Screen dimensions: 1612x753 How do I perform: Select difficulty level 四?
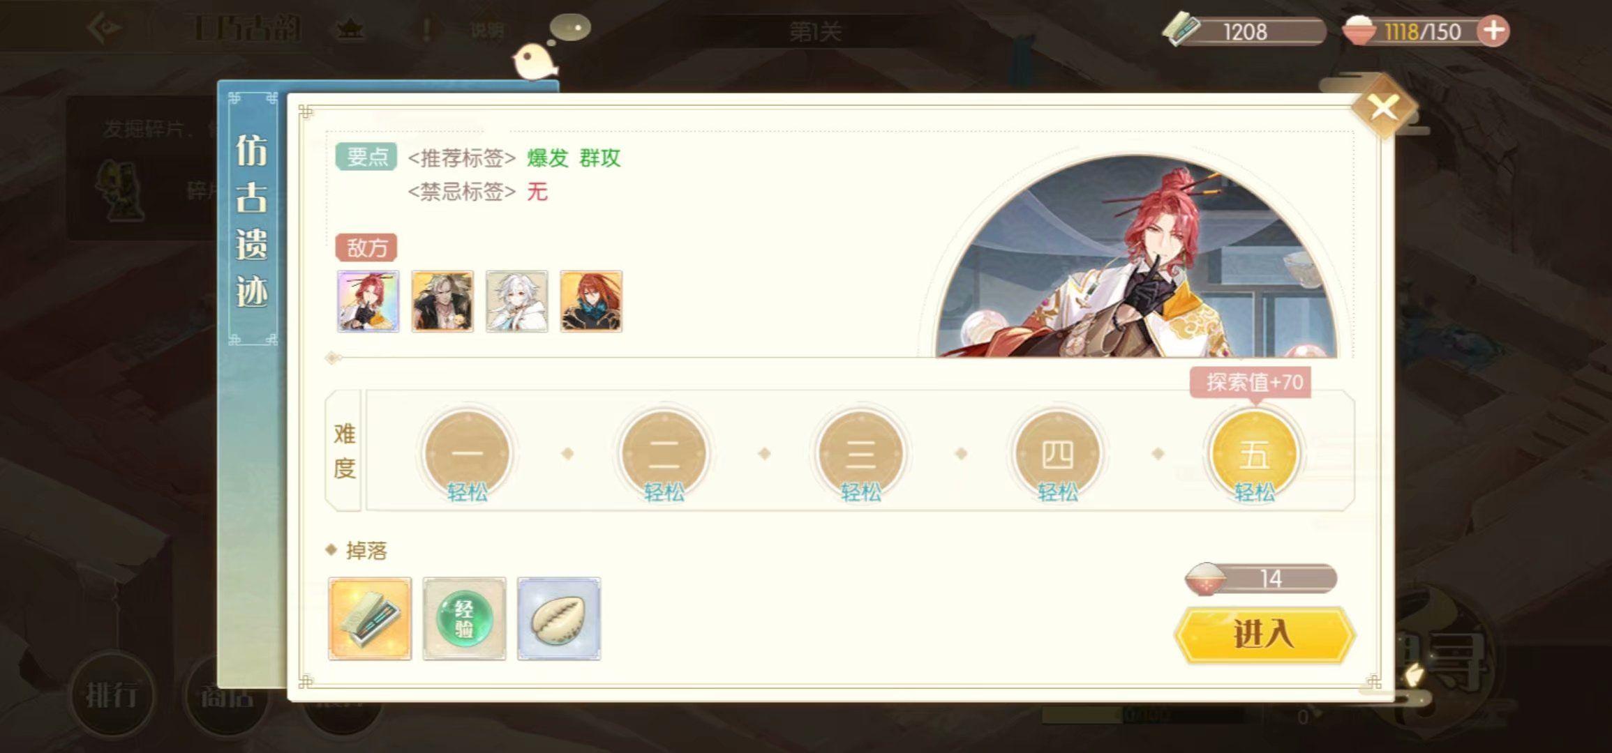[1057, 454]
